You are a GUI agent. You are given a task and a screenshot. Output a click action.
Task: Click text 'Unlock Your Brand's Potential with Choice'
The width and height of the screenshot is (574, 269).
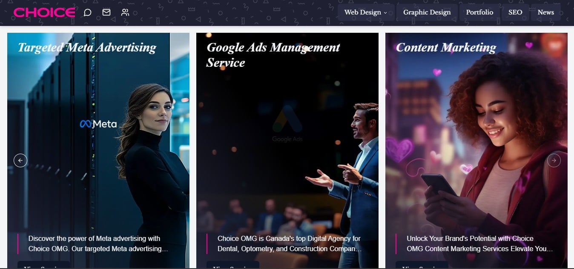pyautogui.click(x=470, y=238)
